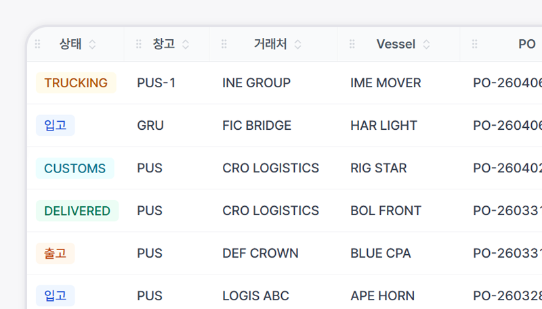The height and width of the screenshot is (309, 542).
Task: Sort by the 상태 column arrows
Action: tap(92, 44)
